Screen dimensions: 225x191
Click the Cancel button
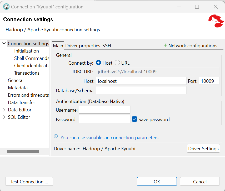coord(200,182)
